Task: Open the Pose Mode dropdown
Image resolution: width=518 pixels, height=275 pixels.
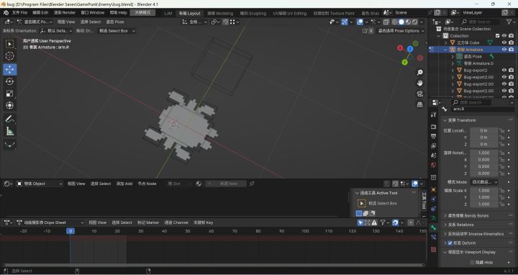Action: pyautogui.click(x=35, y=22)
